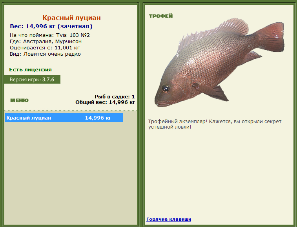Screen dimensions: 297x227
Task: Click the weight line Вес: 14,996 кг
Action: [x=51, y=26]
